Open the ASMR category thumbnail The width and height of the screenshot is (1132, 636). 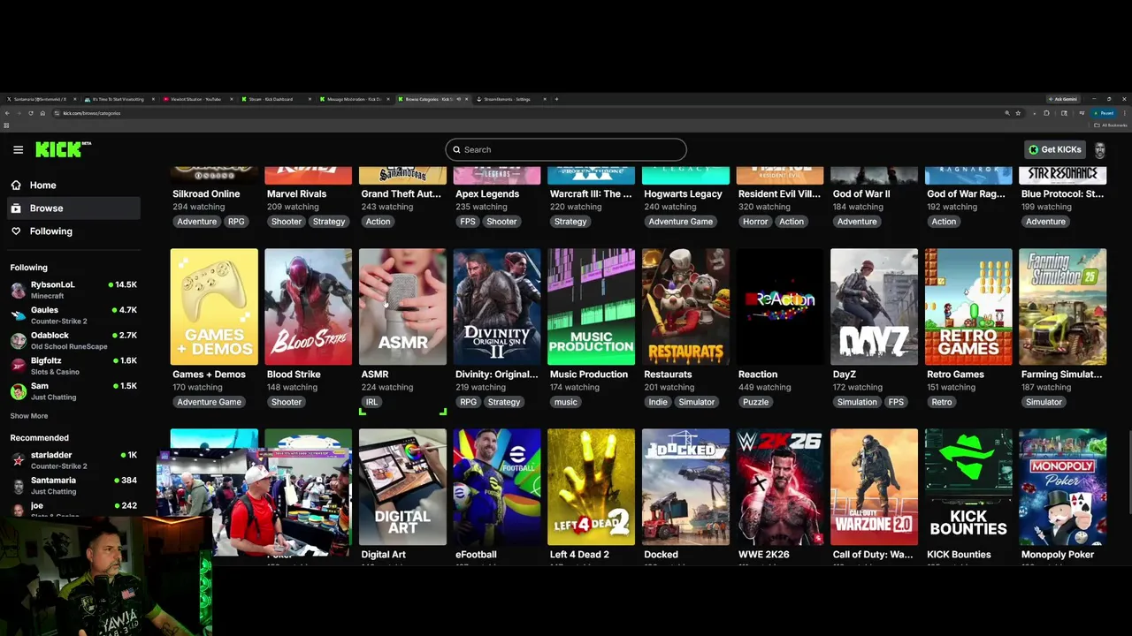(402, 307)
